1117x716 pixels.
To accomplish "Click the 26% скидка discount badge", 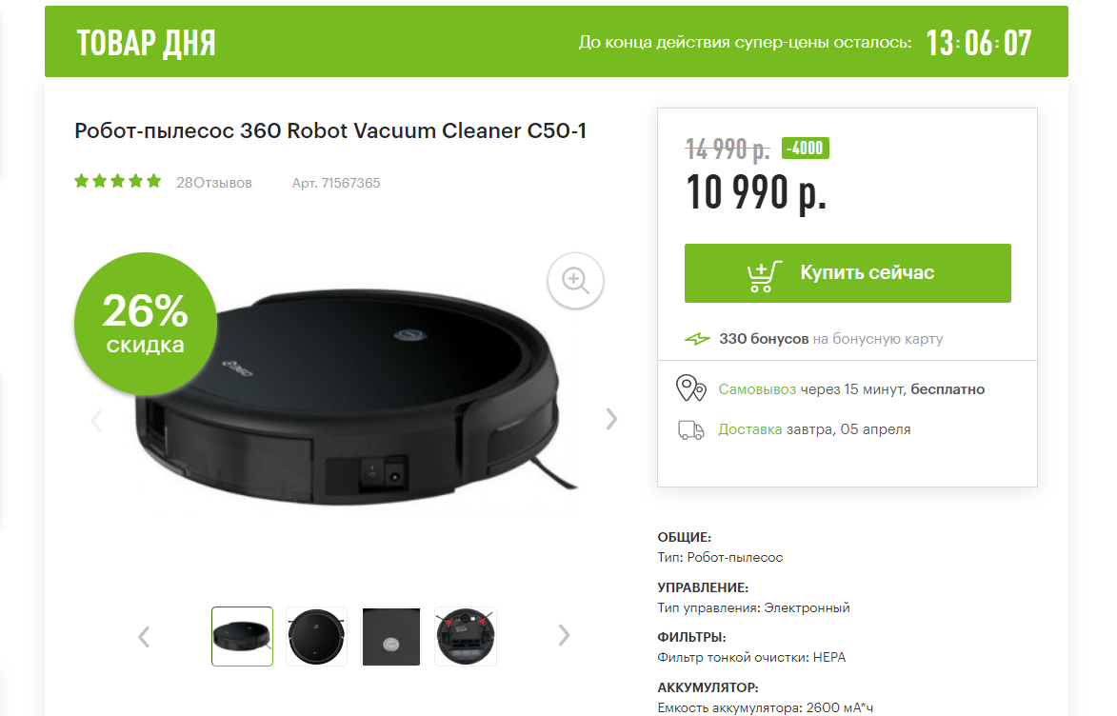I will click(146, 324).
